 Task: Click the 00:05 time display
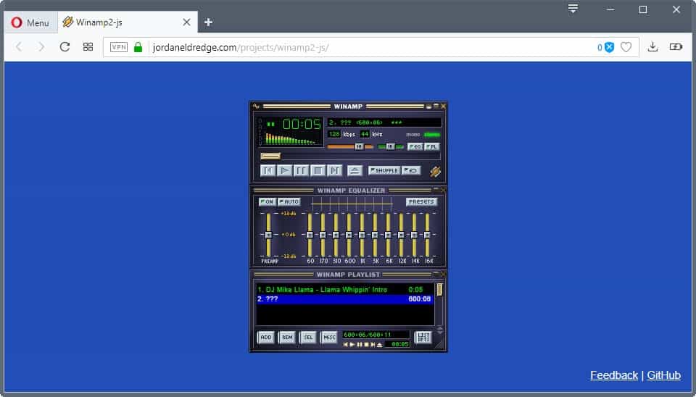pyautogui.click(x=302, y=124)
